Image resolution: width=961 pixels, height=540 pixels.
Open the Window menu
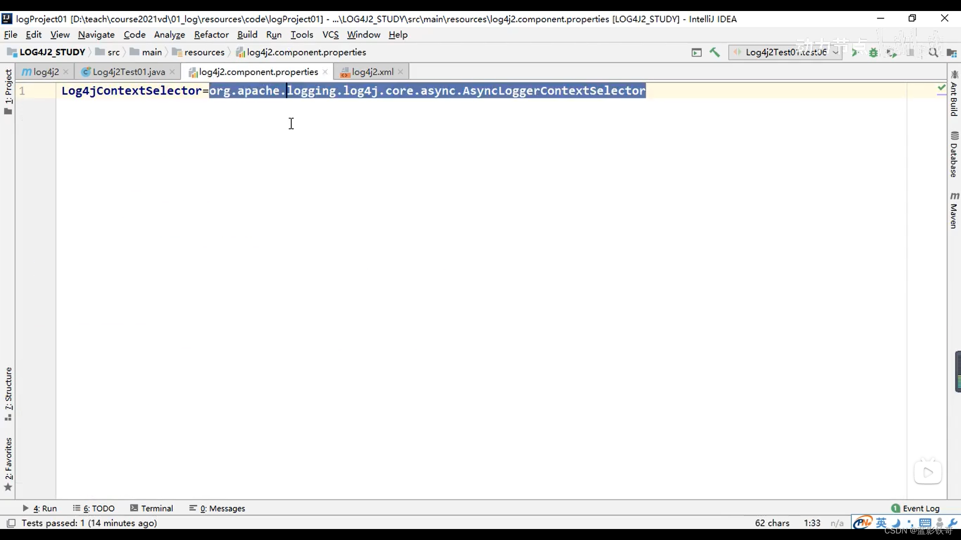tap(363, 34)
